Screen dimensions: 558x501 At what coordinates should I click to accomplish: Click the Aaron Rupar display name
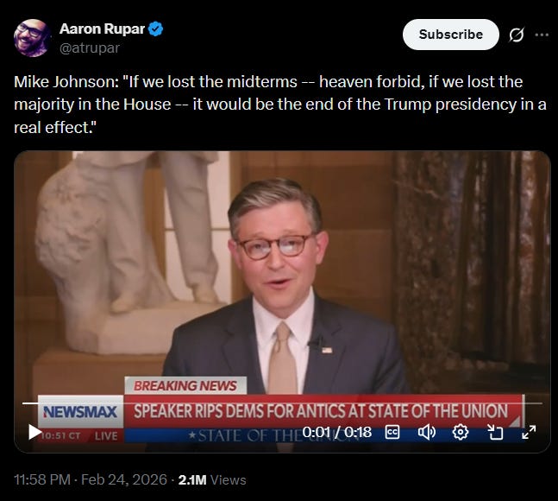(x=102, y=29)
